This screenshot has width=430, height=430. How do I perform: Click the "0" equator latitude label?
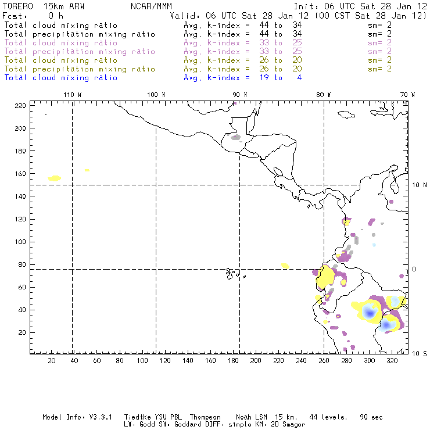coord(414,269)
